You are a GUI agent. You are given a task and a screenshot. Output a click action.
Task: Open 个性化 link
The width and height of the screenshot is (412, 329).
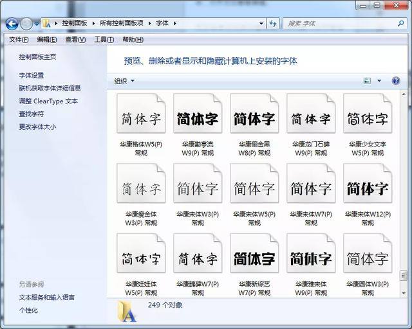coord(28,310)
